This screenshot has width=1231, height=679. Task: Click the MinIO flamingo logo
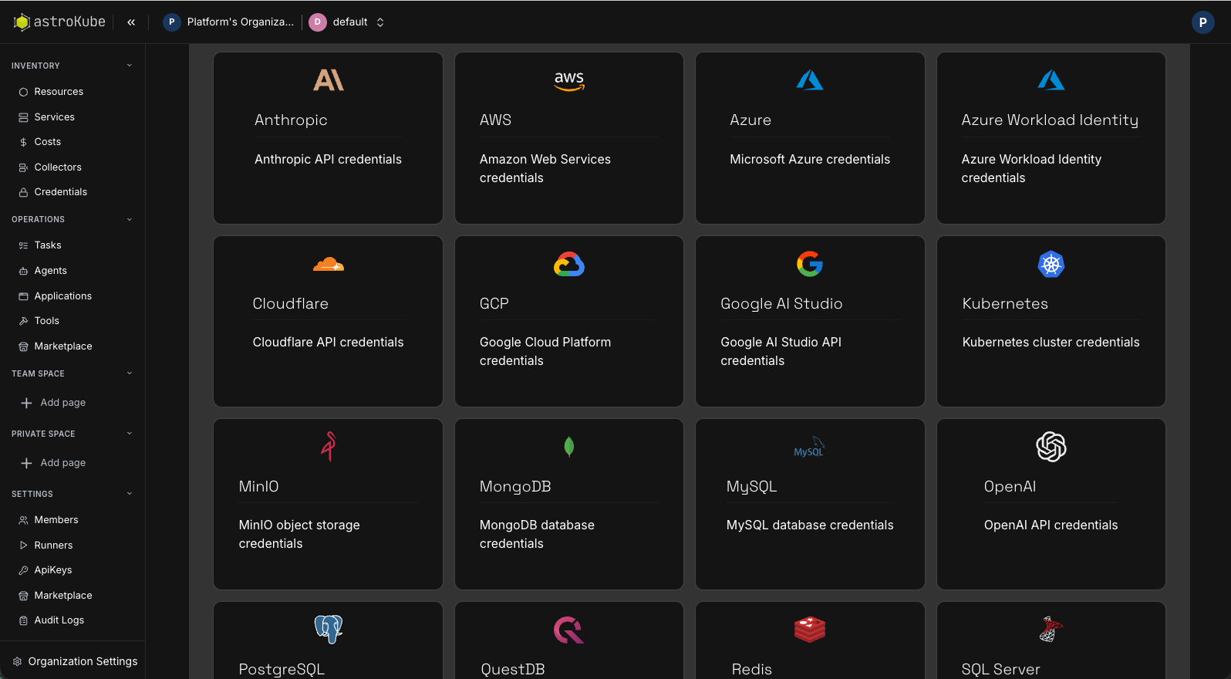tap(329, 447)
